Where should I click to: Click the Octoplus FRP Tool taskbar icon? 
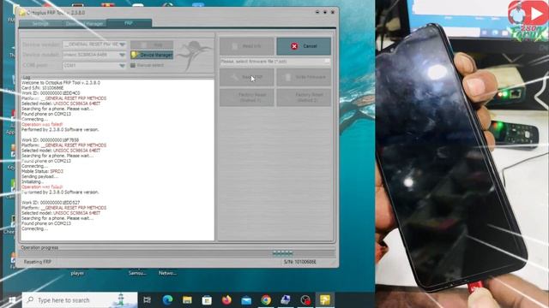click(x=325, y=300)
